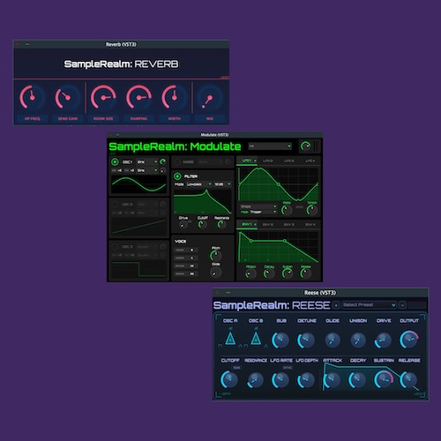441x441 pixels.
Task: Click the UNISON knob in Reese
Action: pyautogui.click(x=358, y=340)
